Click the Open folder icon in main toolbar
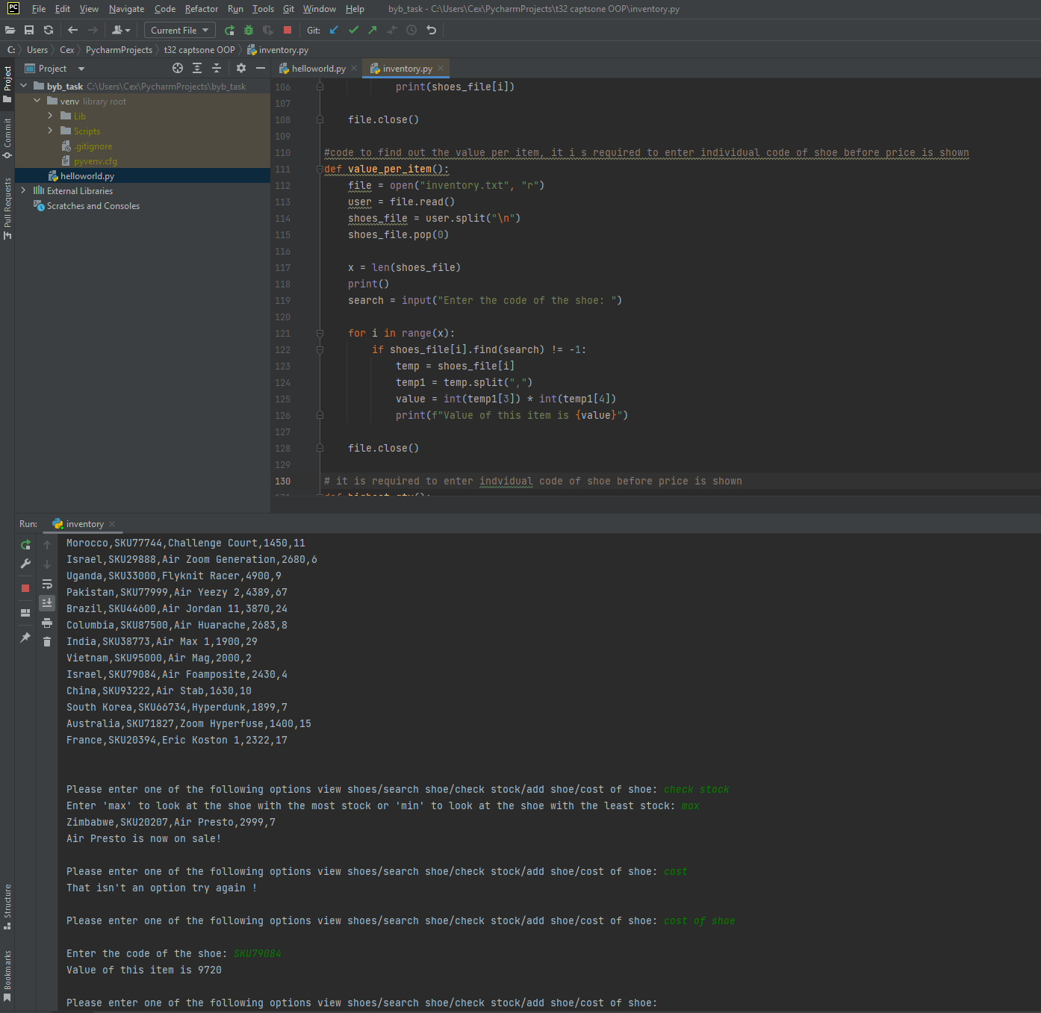1041x1013 pixels. [x=10, y=30]
